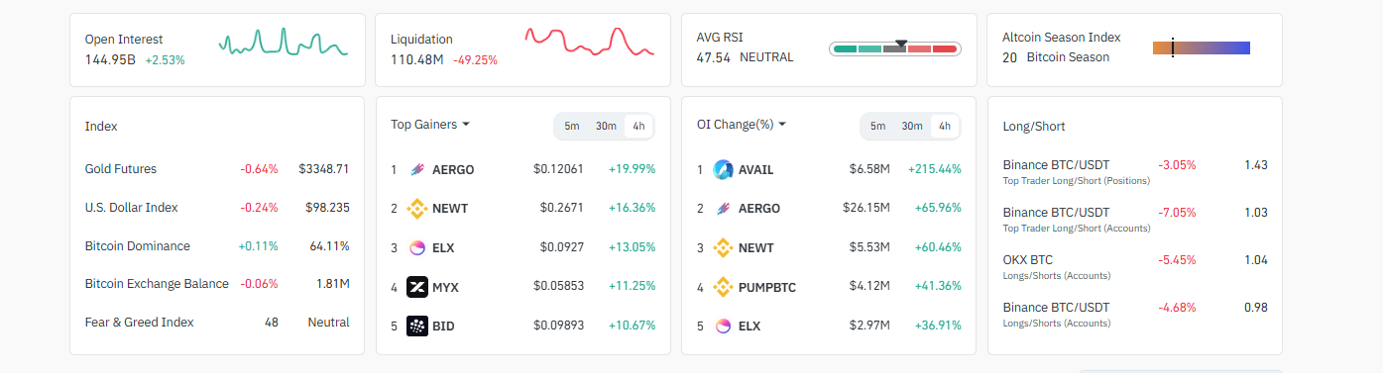Click the AERGO coin icon in Top Gainers

pyautogui.click(x=416, y=169)
